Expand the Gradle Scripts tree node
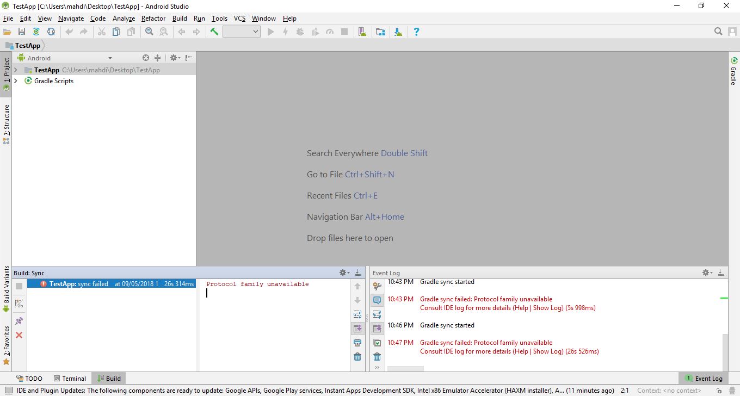740x396 pixels. point(16,81)
